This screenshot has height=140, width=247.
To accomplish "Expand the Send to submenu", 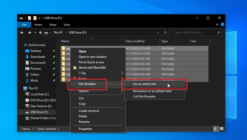I will point(122,91).
